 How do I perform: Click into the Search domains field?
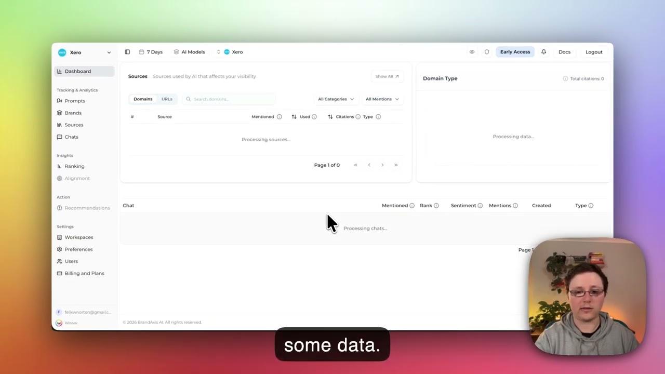click(229, 99)
